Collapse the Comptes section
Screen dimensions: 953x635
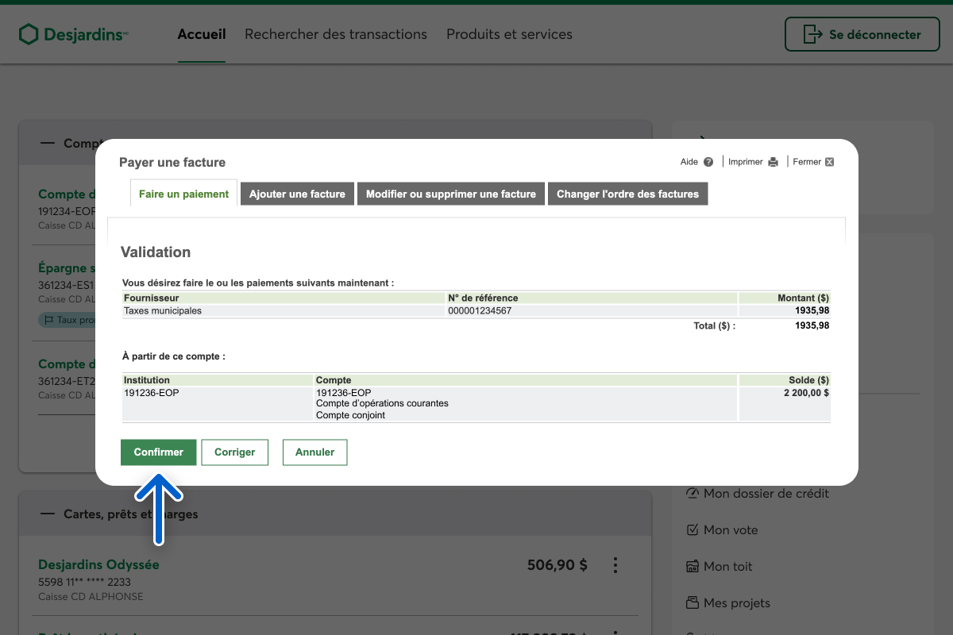(48, 143)
